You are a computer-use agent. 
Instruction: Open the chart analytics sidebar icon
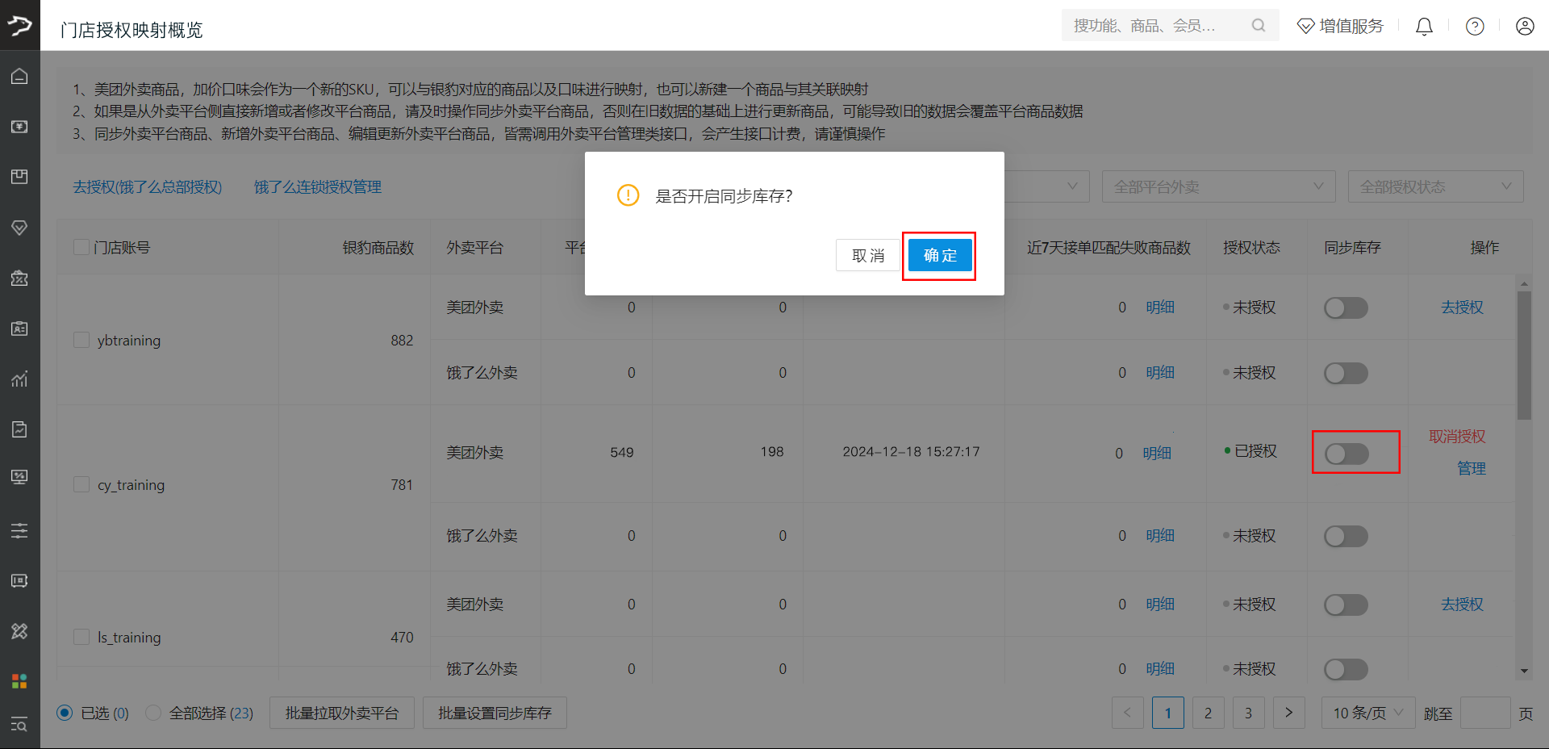pyautogui.click(x=19, y=379)
